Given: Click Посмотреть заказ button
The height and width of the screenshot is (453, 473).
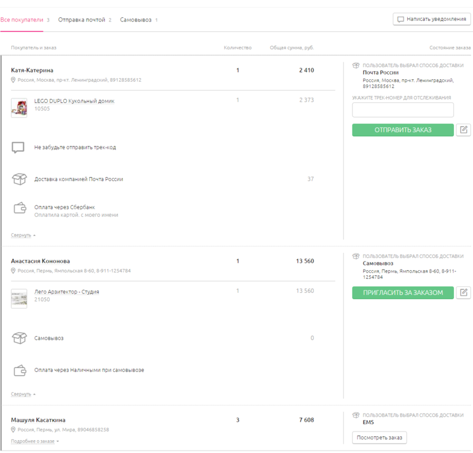Looking at the screenshot, I should click(379, 438).
